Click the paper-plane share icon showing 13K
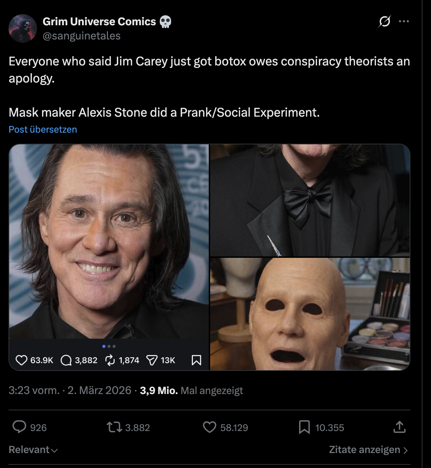 coord(152,360)
